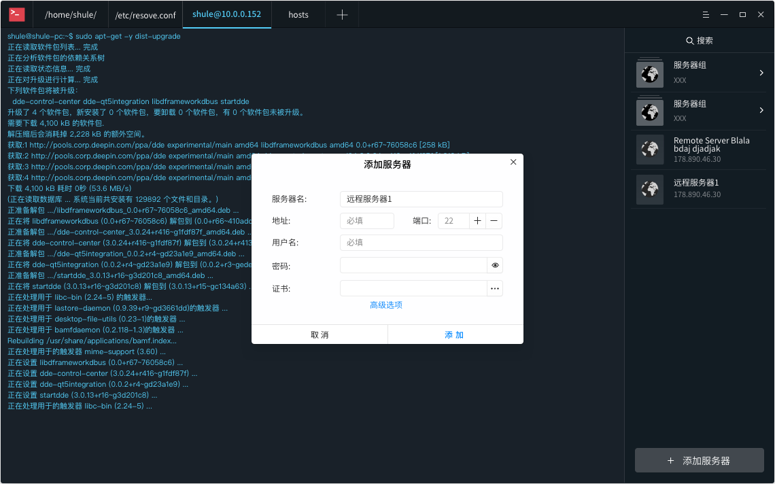
Task: Switch to the /etc/resove.conf tab
Action: [144, 15]
